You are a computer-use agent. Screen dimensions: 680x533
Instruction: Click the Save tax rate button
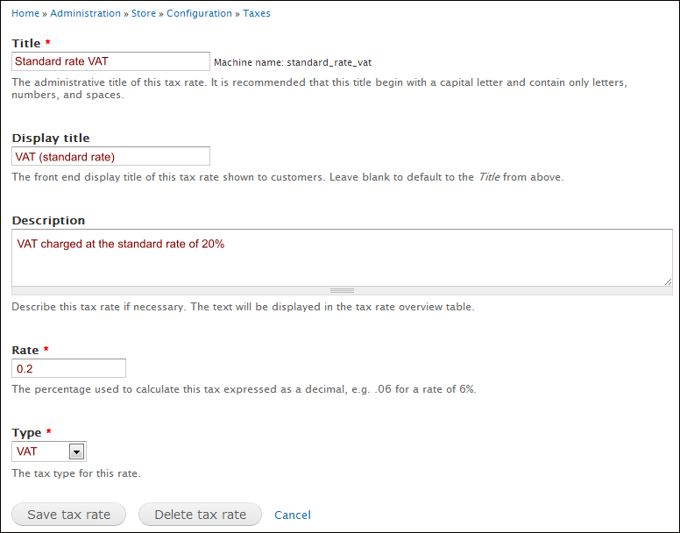68,515
